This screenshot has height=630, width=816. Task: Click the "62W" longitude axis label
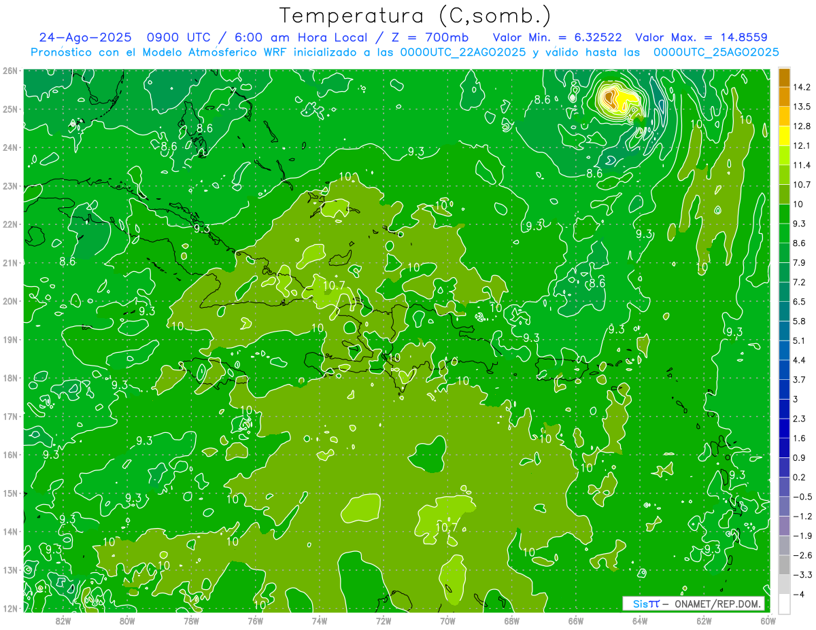coord(704,620)
